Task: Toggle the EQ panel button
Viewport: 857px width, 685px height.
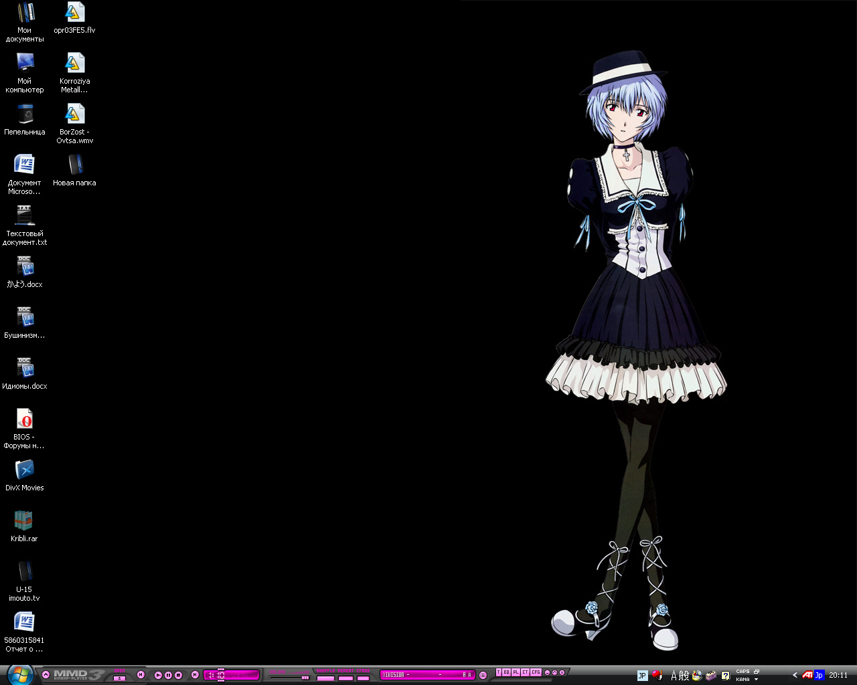Action: (x=506, y=672)
